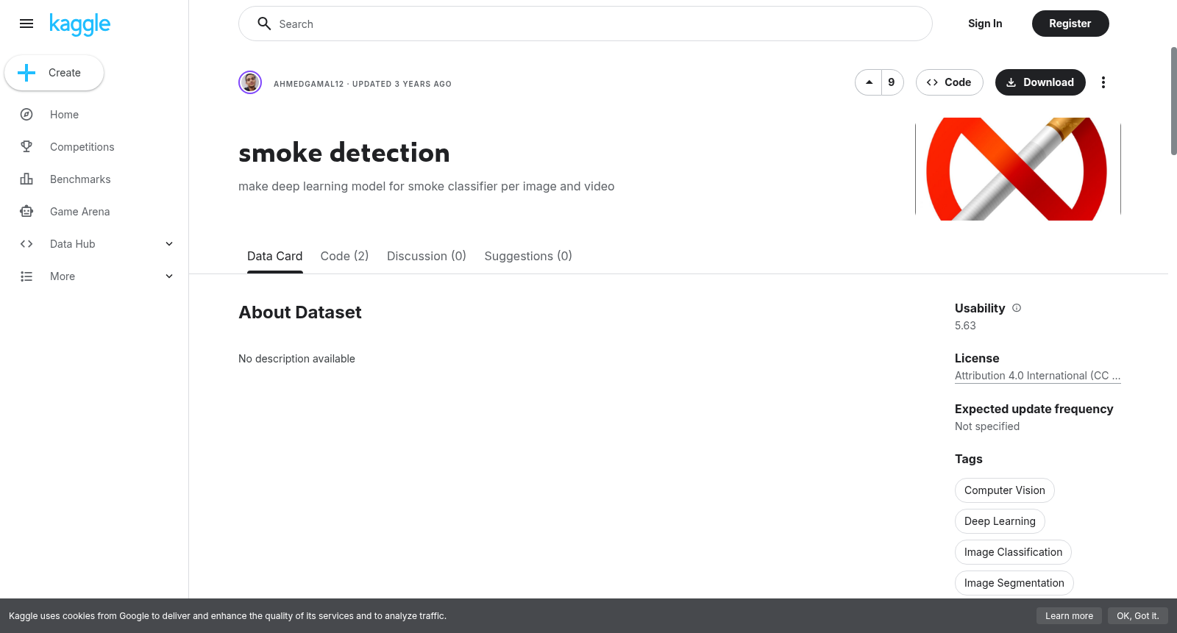1177x633 pixels.
Task: Click Learn more in cookie banner
Action: point(1069,616)
